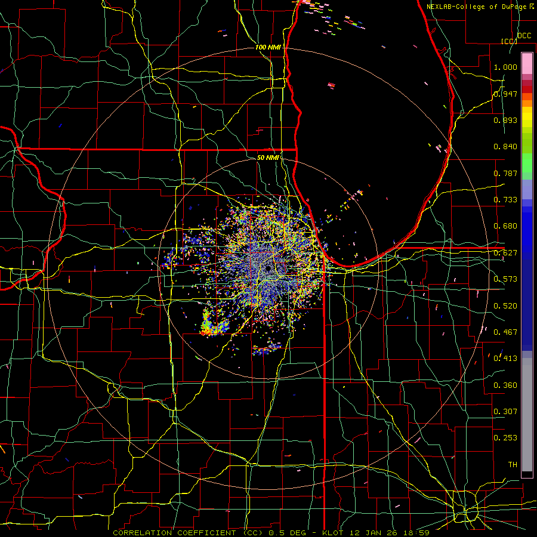Select the 0.307 scale value
Image resolution: width=537 pixels, height=537 pixels.
pyautogui.click(x=505, y=411)
